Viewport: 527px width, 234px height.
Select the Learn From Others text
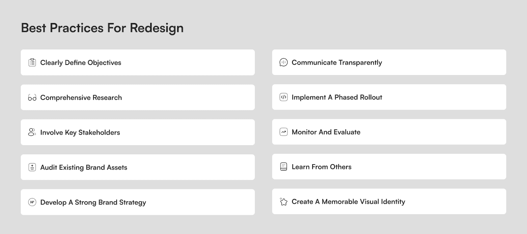pos(321,167)
